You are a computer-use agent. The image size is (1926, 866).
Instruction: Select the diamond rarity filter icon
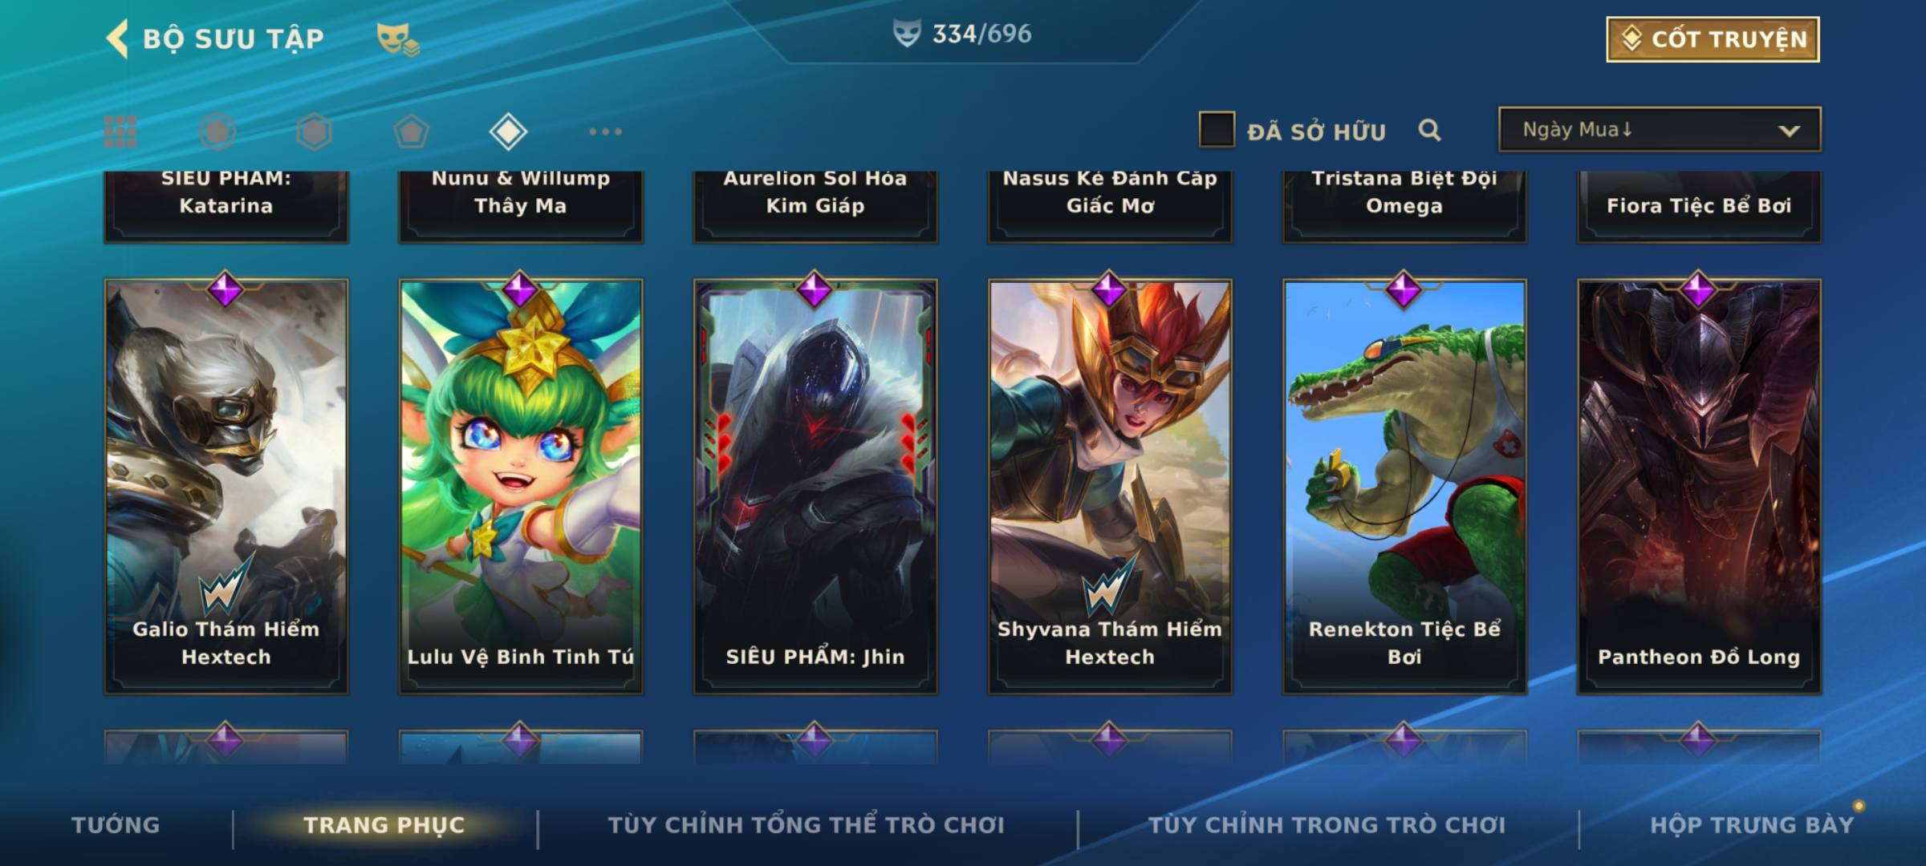[508, 132]
